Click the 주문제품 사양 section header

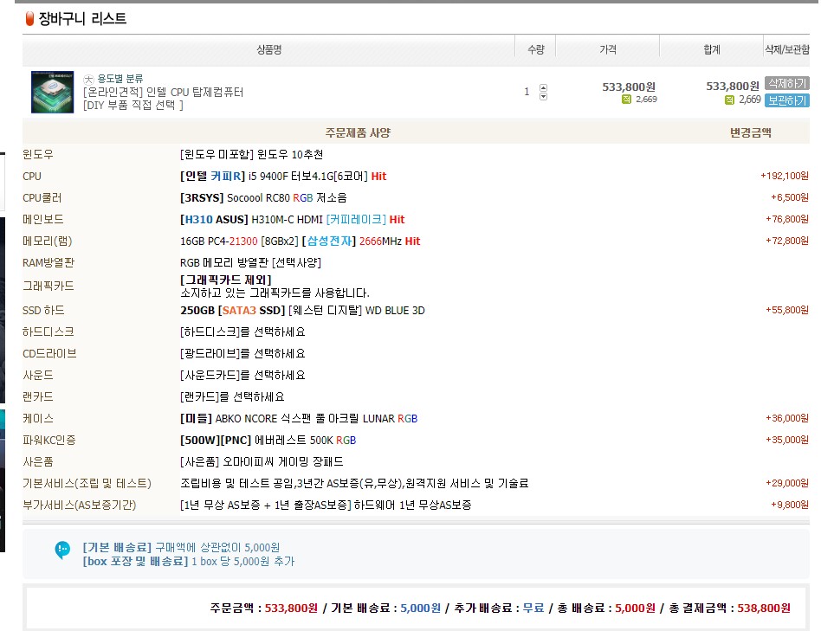coord(358,133)
